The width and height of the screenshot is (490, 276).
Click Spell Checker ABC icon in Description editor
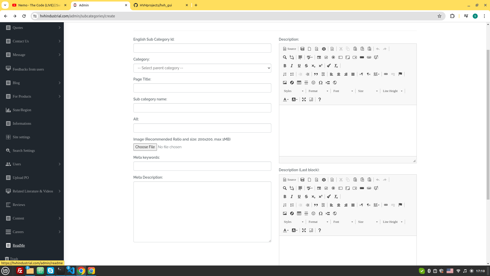coord(310,57)
